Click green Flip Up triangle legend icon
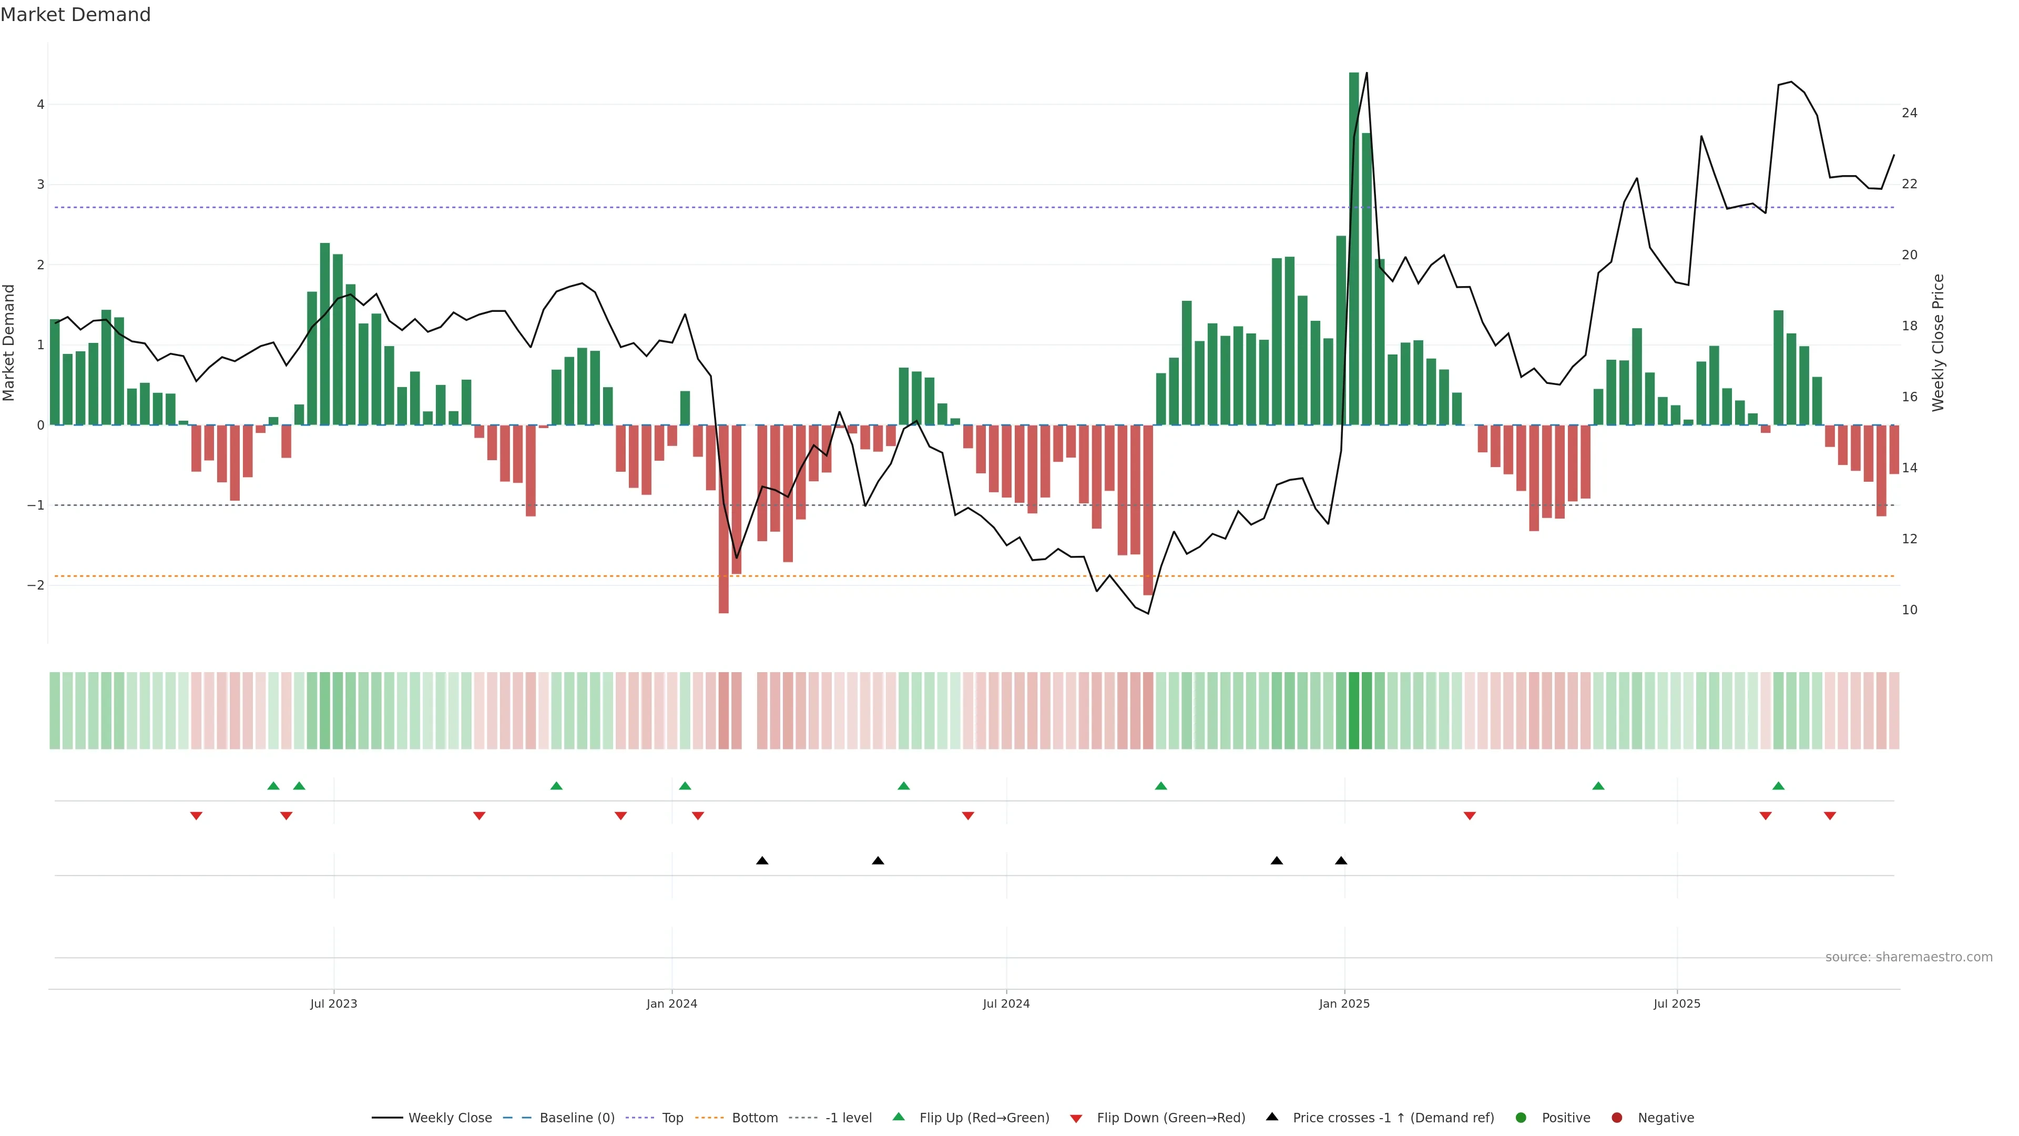The width and height of the screenshot is (2019, 1136). click(899, 1117)
